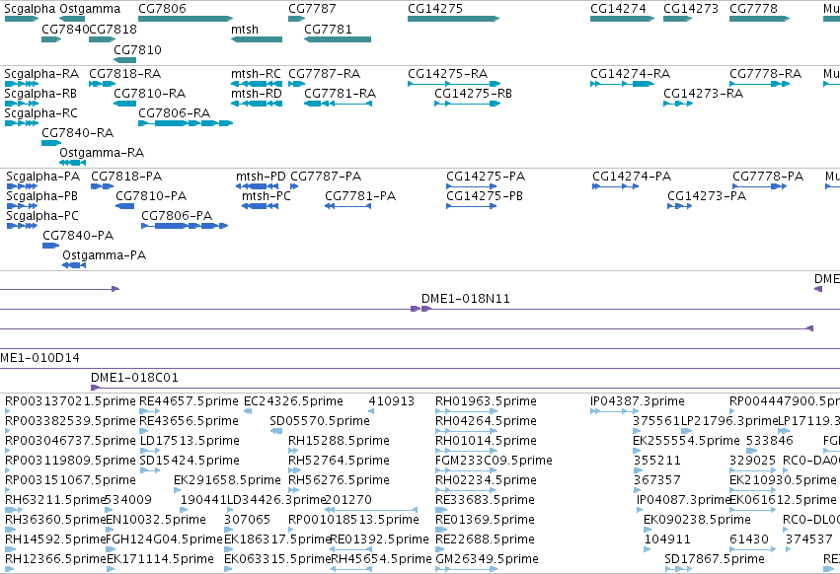Click EST RH01963.5prime
Screen dimensions: 840x574
[x=486, y=401]
